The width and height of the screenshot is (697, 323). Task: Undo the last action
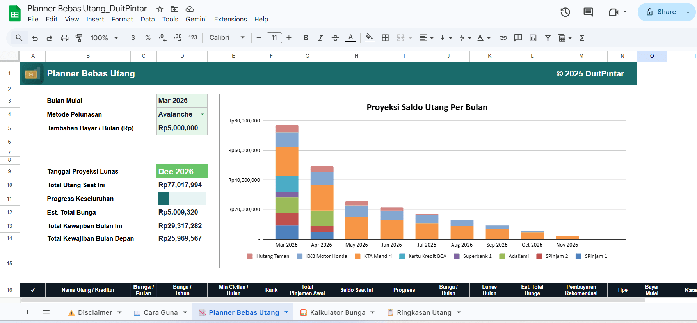pyautogui.click(x=35, y=38)
